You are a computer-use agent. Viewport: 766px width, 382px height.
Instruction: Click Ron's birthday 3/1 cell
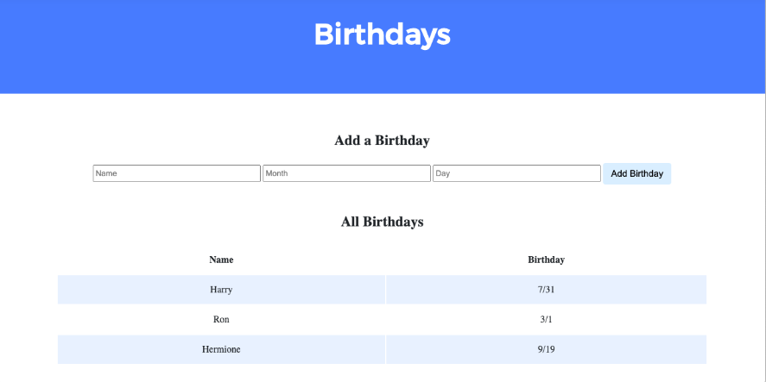coord(546,320)
